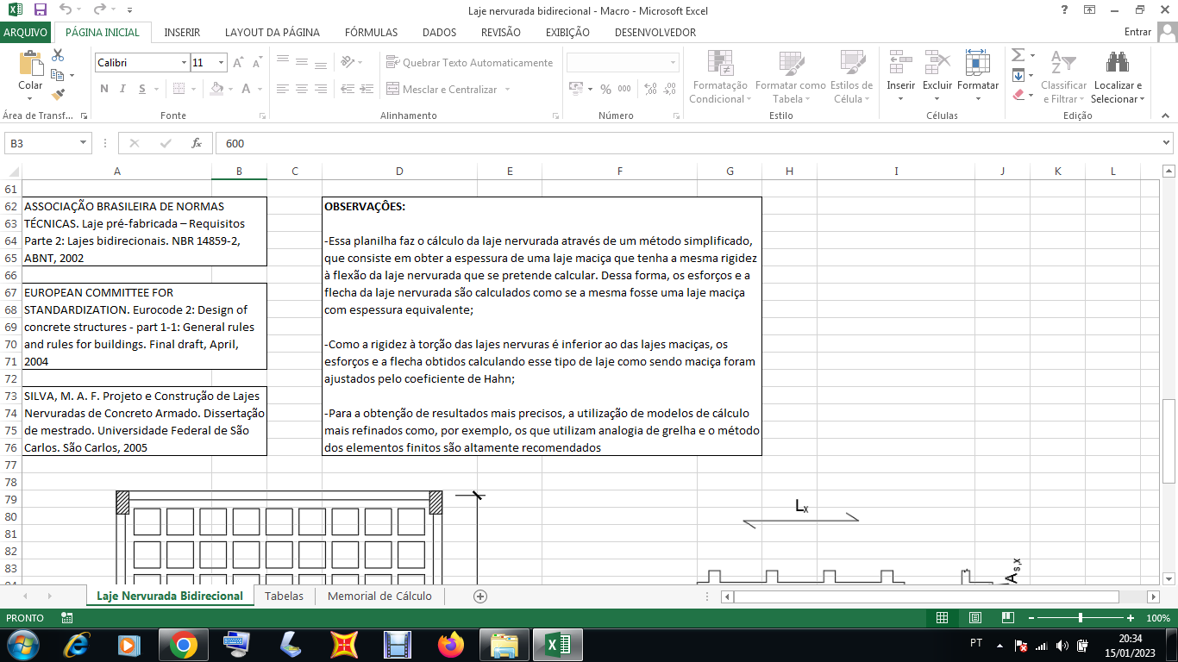Viewport: 1178px width, 662px height.
Task: Toggle center horizontal alignment
Action: pyautogui.click(x=301, y=89)
